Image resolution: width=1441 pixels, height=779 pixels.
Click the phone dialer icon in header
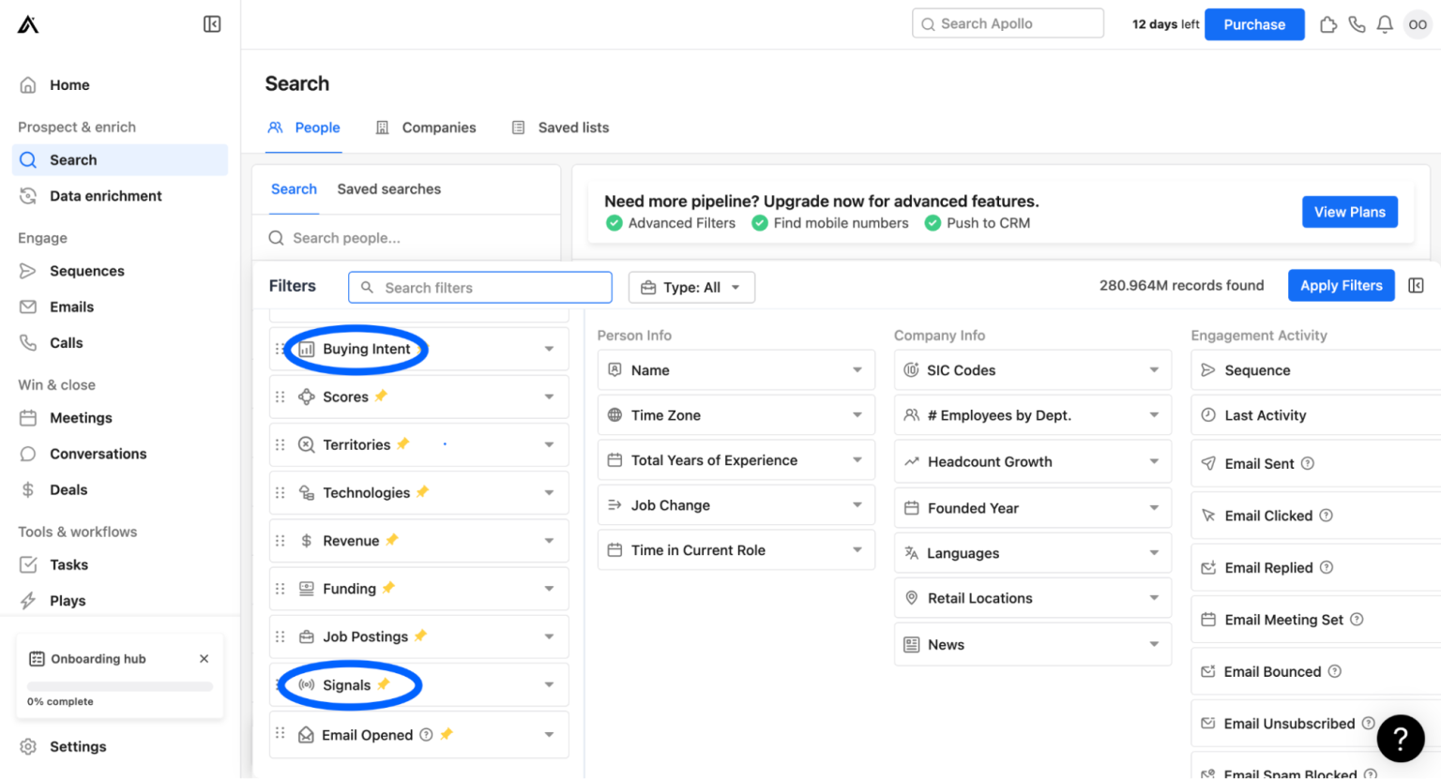coord(1357,24)
